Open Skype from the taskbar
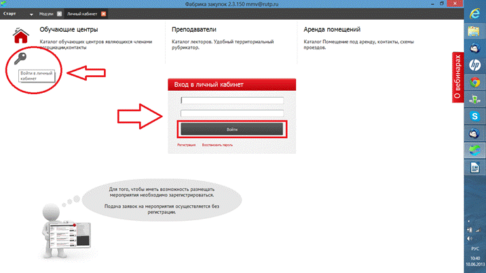486x273 pixels. [x=474, y=117]
